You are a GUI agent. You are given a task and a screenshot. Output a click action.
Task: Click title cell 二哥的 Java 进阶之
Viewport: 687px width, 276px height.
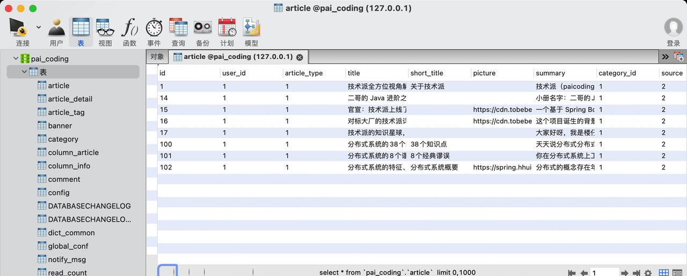coord(377,98)
